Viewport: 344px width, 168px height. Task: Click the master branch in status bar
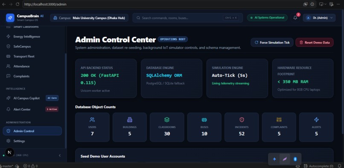[x=8, y=166]
